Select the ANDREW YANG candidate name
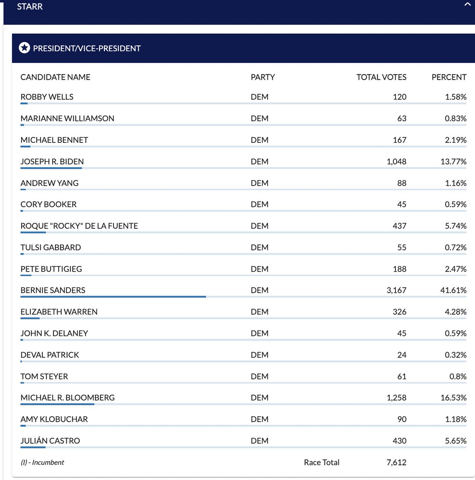Screen dimensions: 475x480 coord(49,183)
